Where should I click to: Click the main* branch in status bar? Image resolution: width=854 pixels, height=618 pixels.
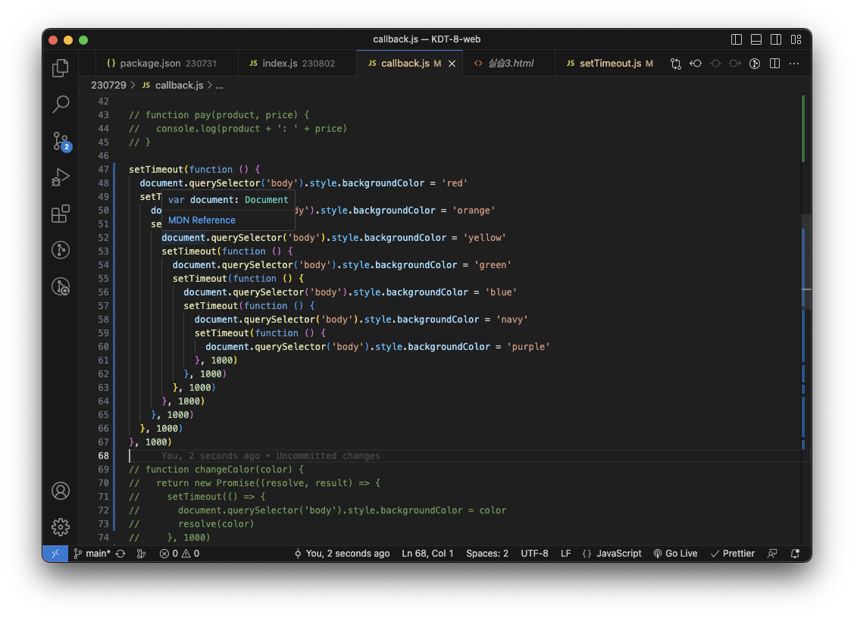tap(92, 553)
